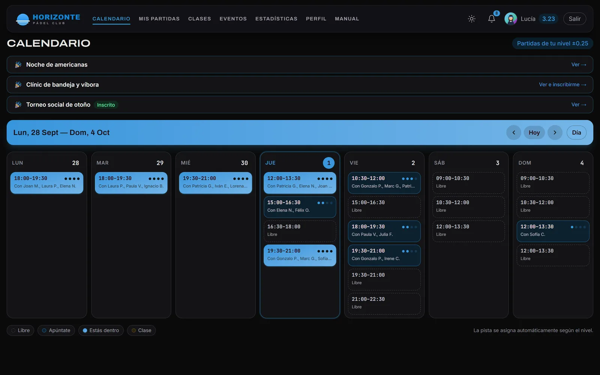Screen dimensions: 600x375
Task: Click party icon beside Noche de americanas
Action: pos(18,64)
